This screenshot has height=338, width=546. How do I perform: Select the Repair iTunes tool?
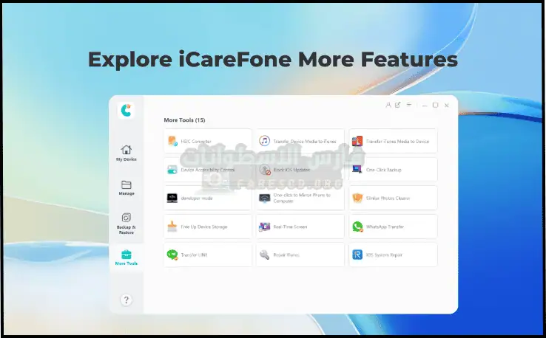pyautogui.click(x=300, y=255)
